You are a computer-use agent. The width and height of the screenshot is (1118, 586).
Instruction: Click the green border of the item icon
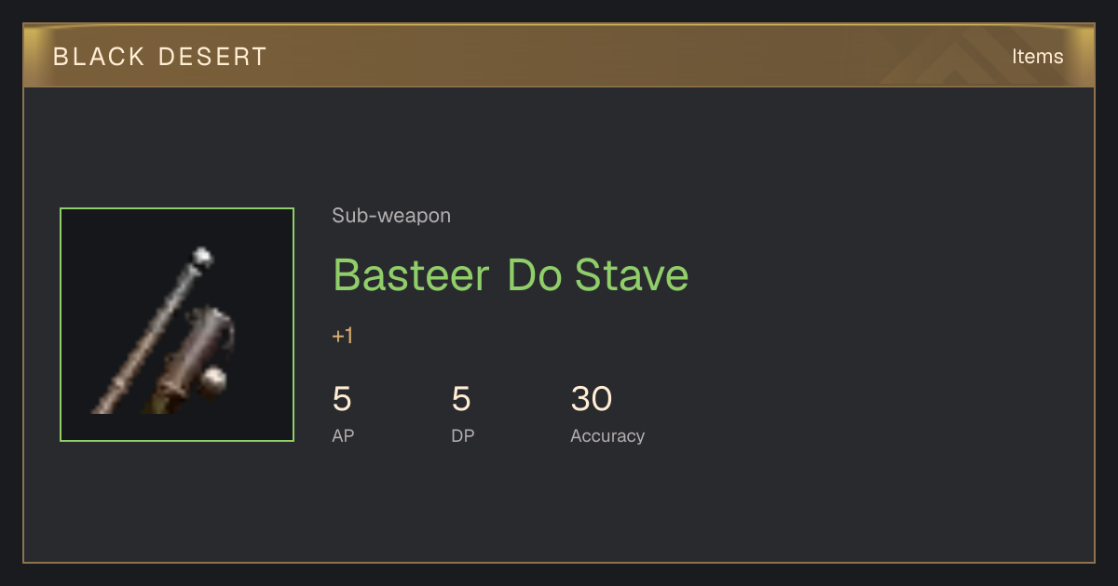(177, 208)
